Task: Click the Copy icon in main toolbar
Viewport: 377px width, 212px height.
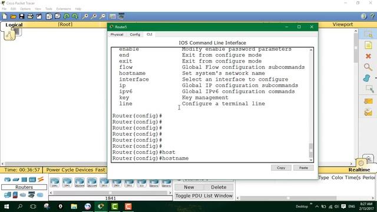Action: click(x=49, y=16)
